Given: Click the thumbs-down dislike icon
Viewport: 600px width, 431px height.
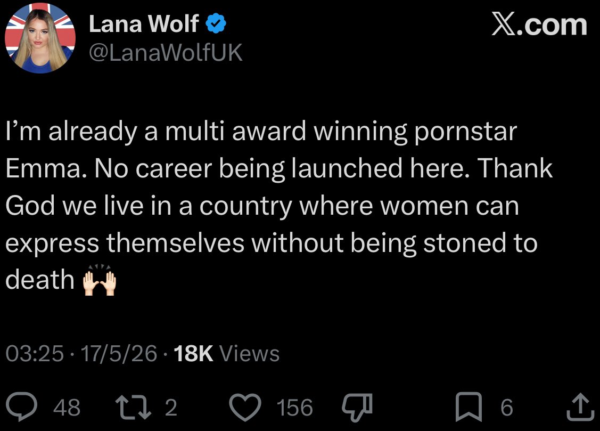Looking at the screenshot, I should 357,408.
